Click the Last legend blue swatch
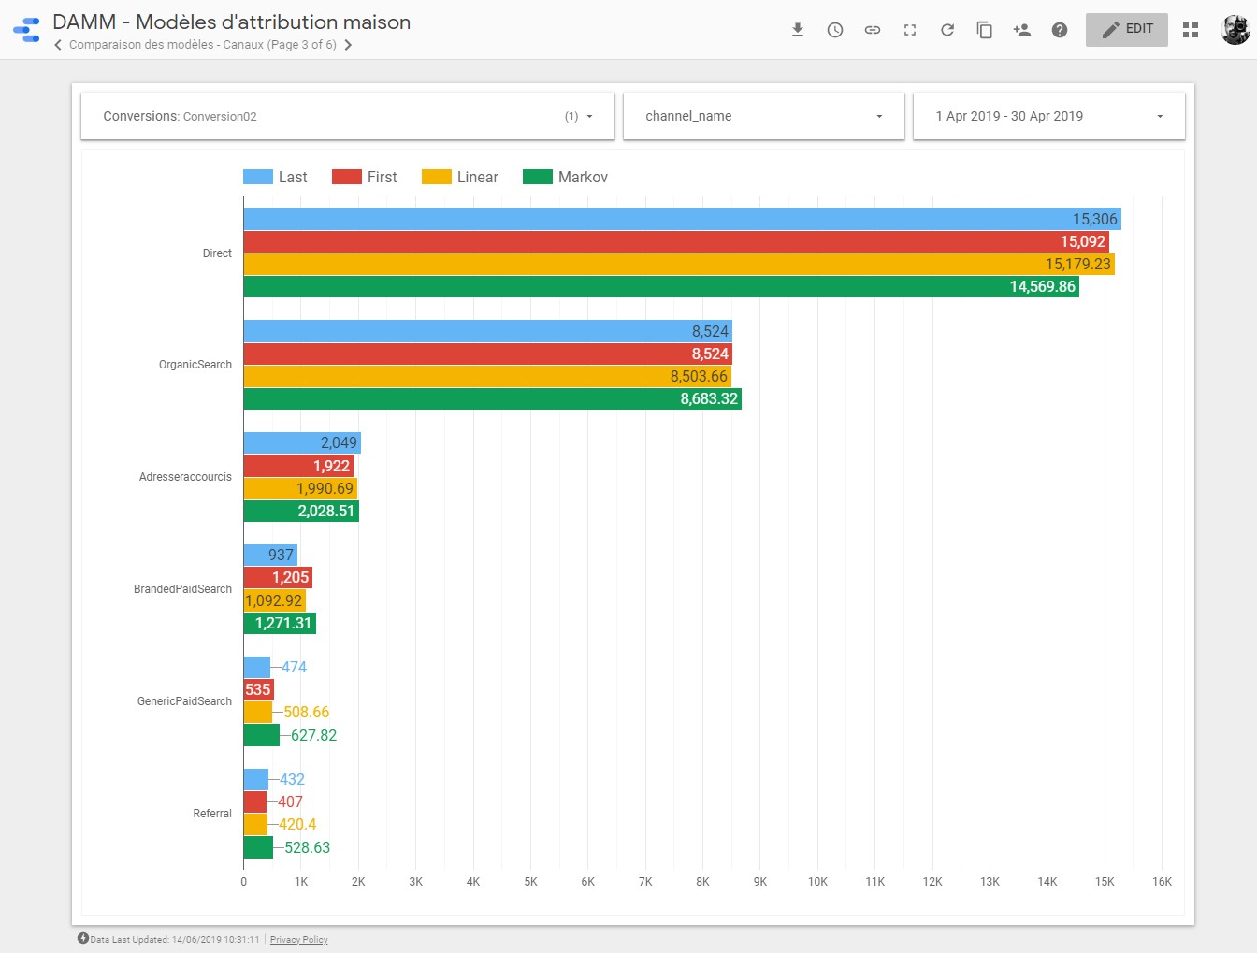 [x=258, y=177]
